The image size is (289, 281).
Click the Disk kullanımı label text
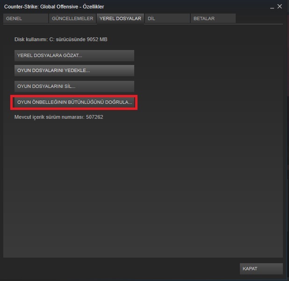click(31, 39)
